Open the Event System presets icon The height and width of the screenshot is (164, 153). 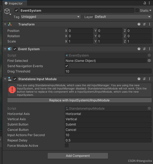[x=144, y=49]
